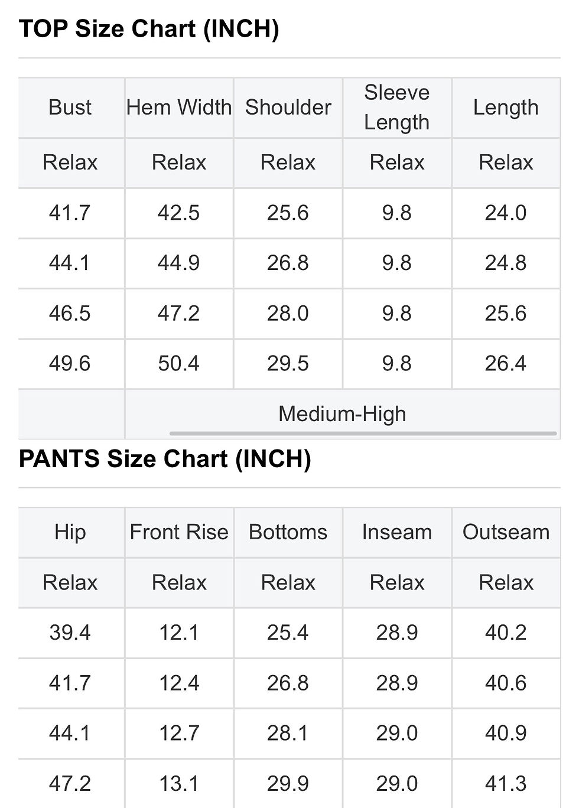Click the Inseam column header
Image resolution: width=579 pixels, height=808 pixels.
tap(397, 532)
